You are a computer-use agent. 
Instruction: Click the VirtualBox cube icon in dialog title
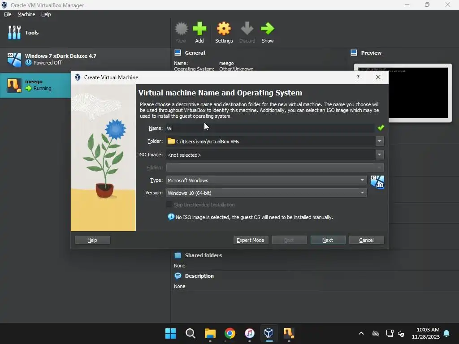pyautogui.click(x=78, y=77)
